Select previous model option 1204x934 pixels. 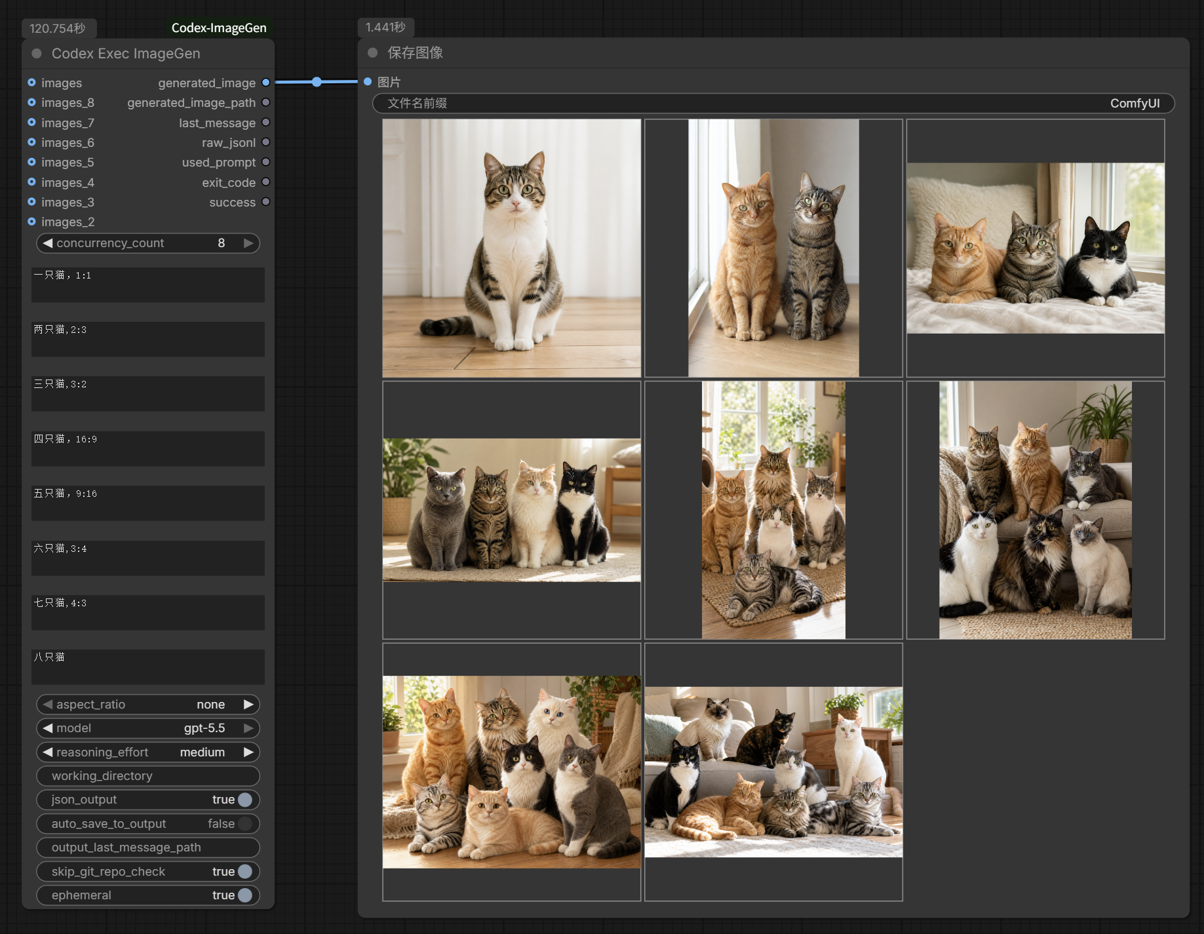click(48, 728)
